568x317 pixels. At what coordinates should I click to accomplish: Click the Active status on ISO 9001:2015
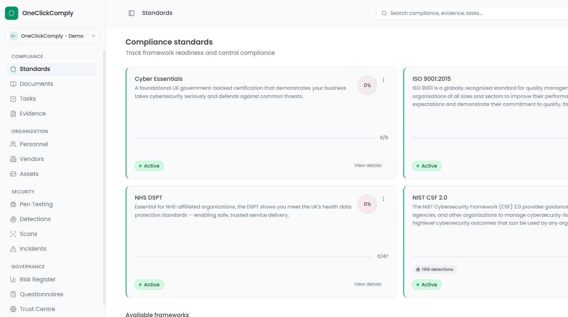427,166
